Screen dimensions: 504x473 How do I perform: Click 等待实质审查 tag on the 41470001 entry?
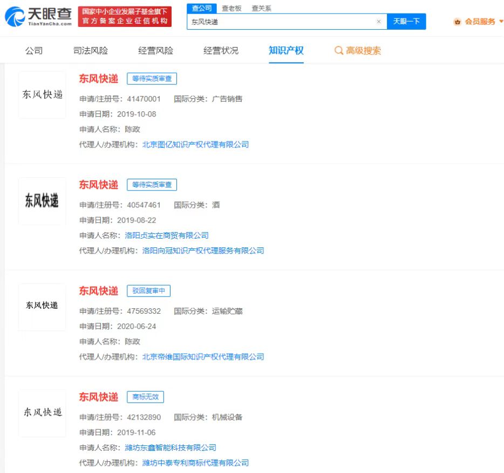click(x=152, y=79)
